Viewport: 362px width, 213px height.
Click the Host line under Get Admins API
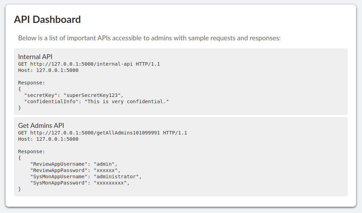(x=48, y=139)
